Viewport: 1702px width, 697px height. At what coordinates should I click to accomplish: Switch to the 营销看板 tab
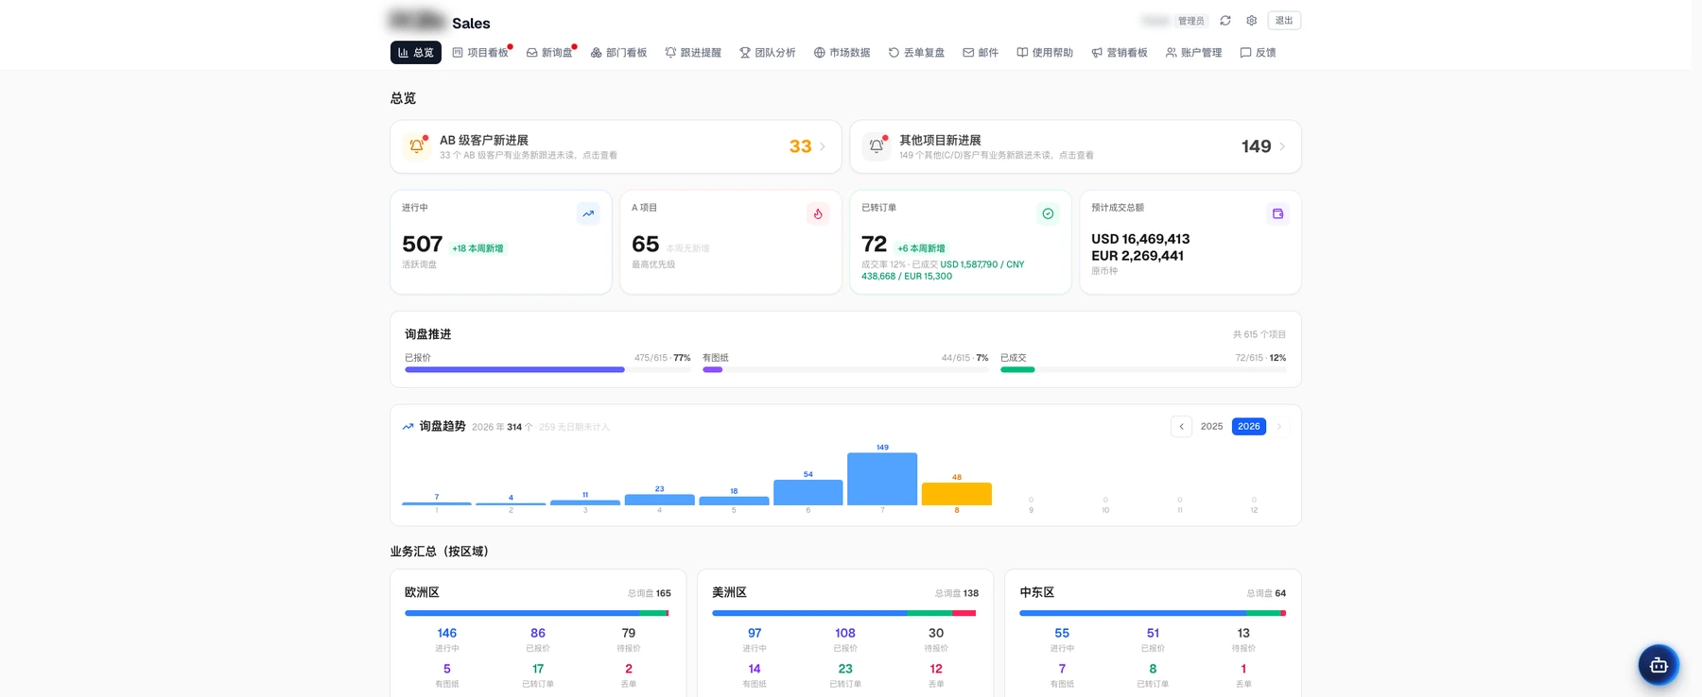(x=1120, y=53)
